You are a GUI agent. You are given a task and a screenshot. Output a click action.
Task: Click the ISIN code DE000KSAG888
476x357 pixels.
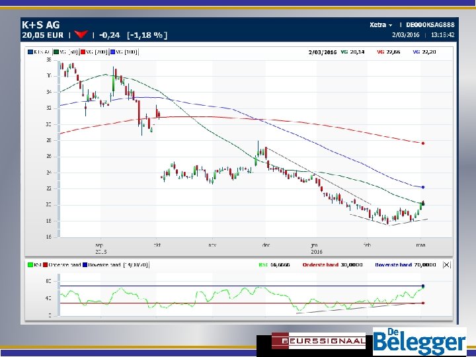[430, 25]
